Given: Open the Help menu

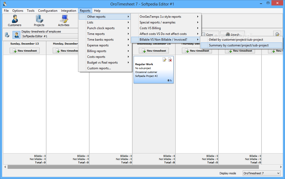Looking at the screenshot, I should [x=97, y=10].
